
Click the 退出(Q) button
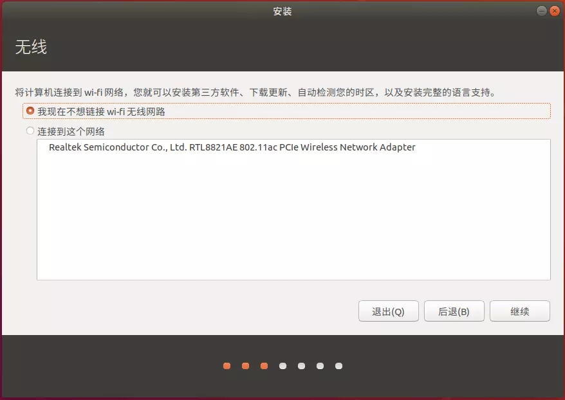point(388,311)
